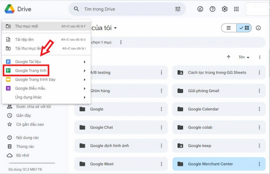Open the Google apps grid
Viewport: 270px width, 174px height.
coord(237,9)
